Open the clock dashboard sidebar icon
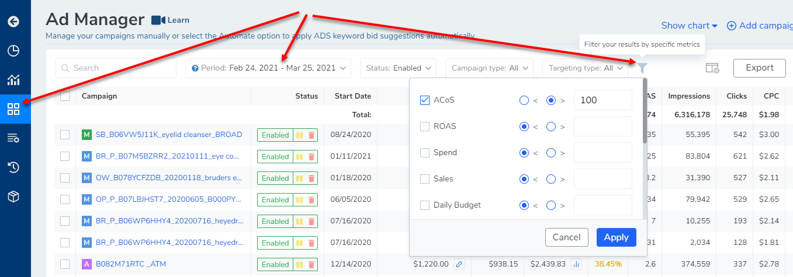Image resolution: width=793 pixels, height=277 pixels. coord(13,51)
